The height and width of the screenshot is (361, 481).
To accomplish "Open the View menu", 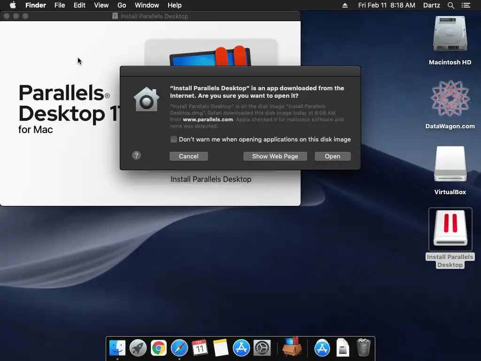I will click(101, 5).
